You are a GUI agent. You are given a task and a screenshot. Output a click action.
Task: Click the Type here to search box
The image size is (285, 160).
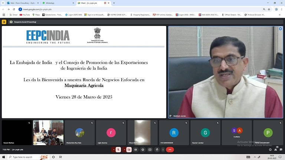29,157
